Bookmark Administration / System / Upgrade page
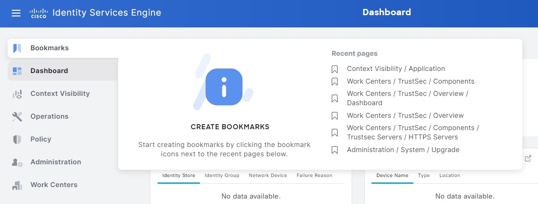The image size is (538, 204). pyautogui.click(x=335, y=150)
